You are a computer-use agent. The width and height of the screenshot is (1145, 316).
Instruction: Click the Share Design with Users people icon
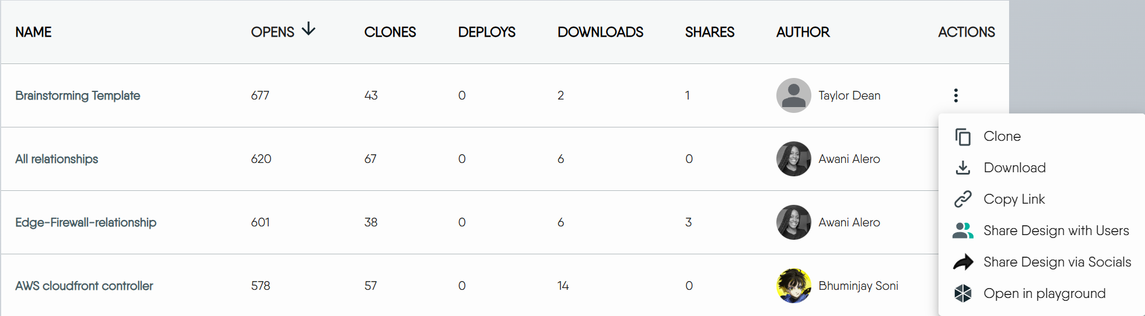pyautogui.click(x=962, y=231)
